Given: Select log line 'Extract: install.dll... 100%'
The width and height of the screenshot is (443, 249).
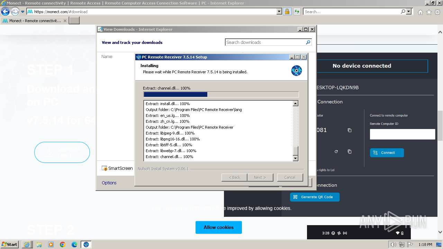Looking at the screenshot, I should (168, 104).
